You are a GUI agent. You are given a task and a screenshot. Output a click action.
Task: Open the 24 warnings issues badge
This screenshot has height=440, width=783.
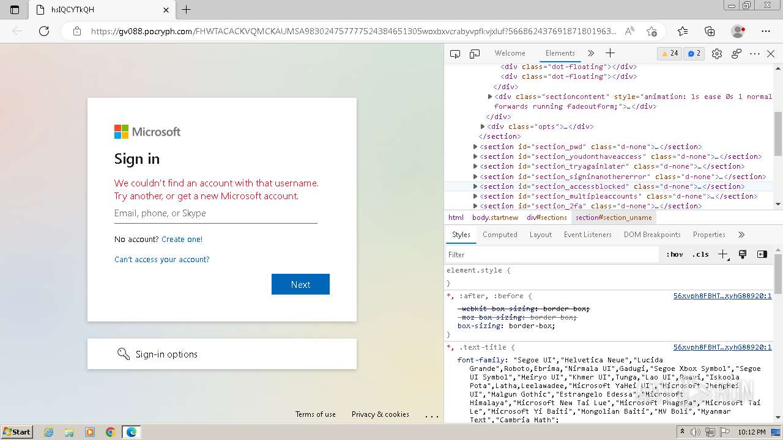pyautogui.click(x=669, y=54)
